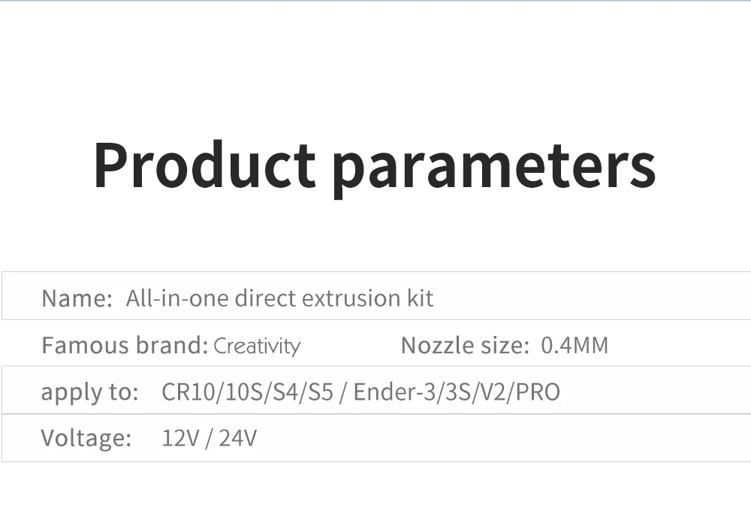
Task: Click the word "parameters" in the heading
Action: (x=494, y=167)
